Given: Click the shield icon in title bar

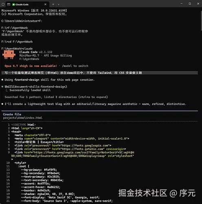Looking at the screenshot, I should tap(3, 4).
